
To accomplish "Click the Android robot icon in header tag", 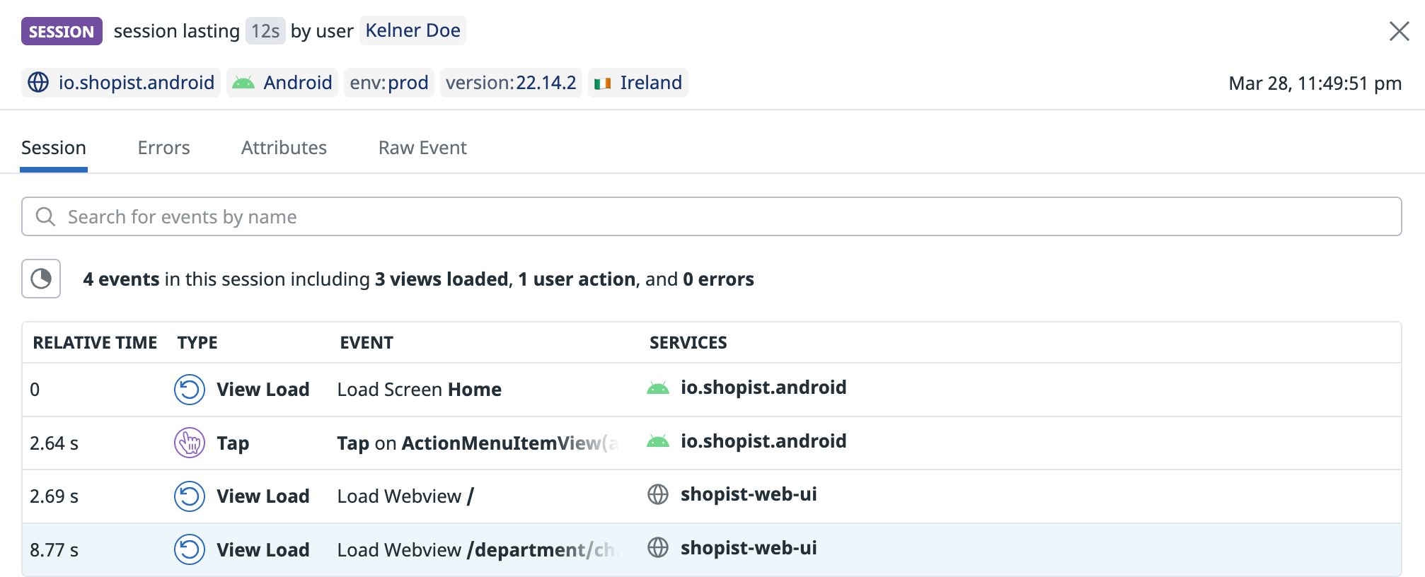I will pyautogui.click(x=243, y=83).
